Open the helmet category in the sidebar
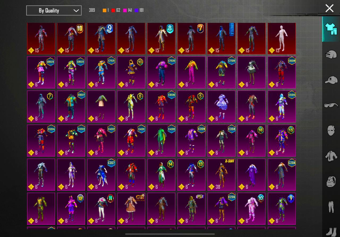The height and width of the screenshot is (237, 340). pyautogui.click(x=331, y=54)
